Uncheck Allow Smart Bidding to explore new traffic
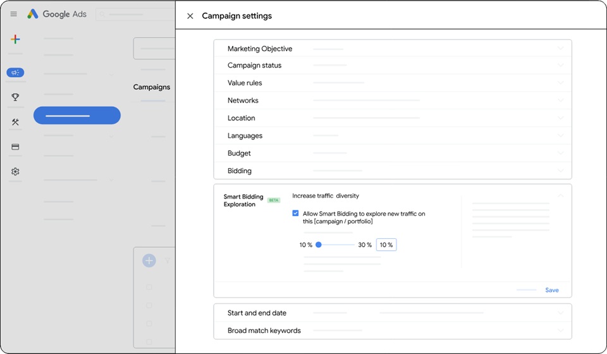Image resolution: width=607 pixels, height=354 pixels. tap(295, 213)
